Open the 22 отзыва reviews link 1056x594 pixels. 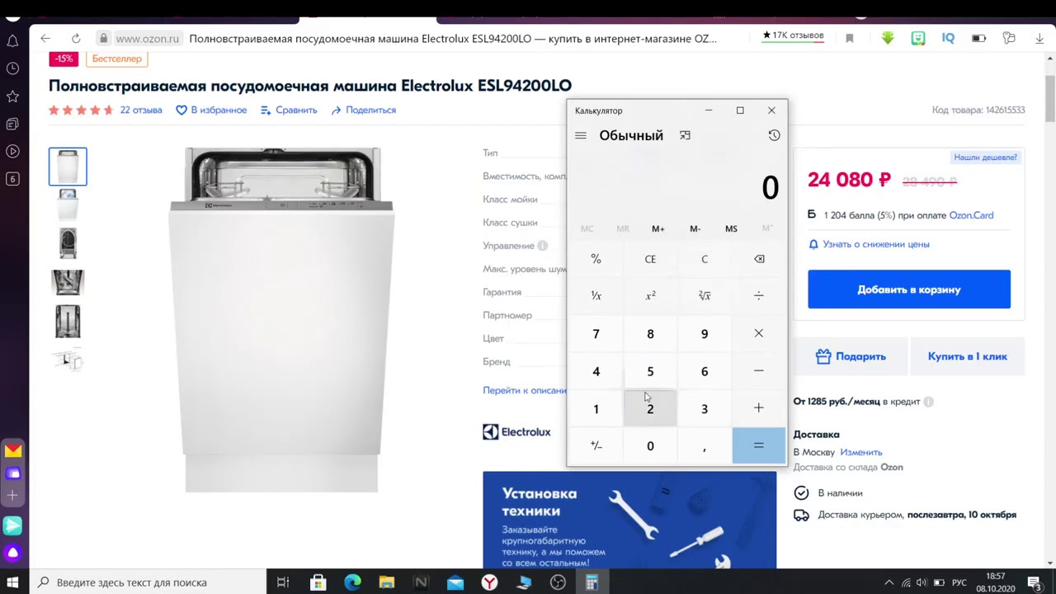coord(141,110)
